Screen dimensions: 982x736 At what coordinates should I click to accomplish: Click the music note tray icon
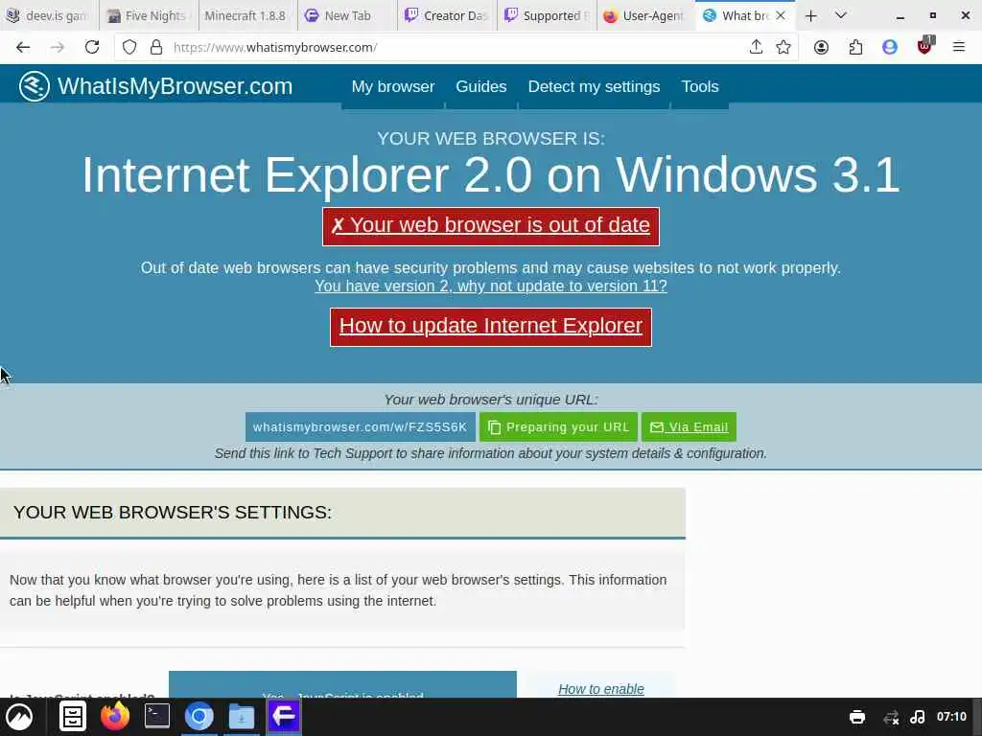(918, 717)
